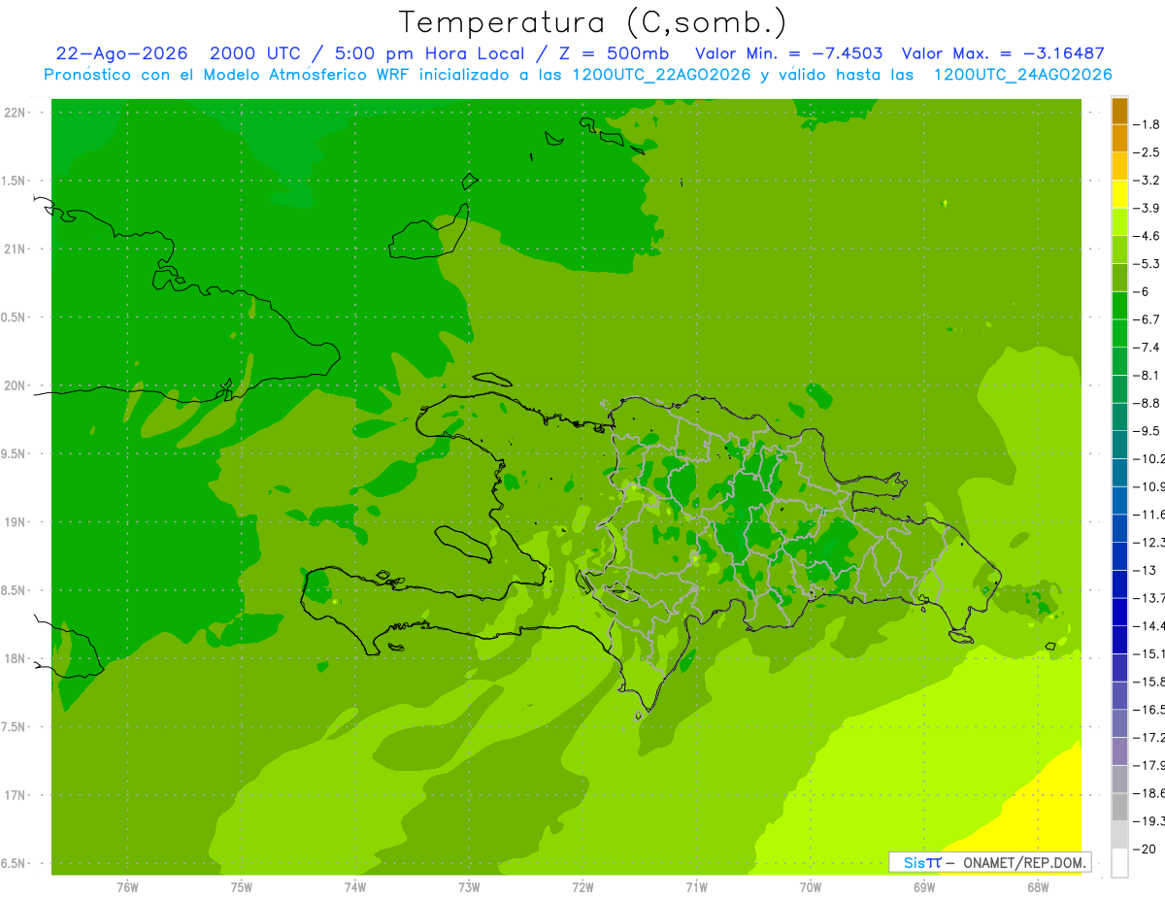Click the '76W' longitude label
Viewport: 1165px width, 900px height.
click(127, 886)
